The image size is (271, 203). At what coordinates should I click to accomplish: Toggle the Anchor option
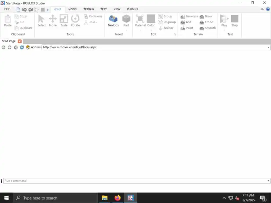[166, 28]
